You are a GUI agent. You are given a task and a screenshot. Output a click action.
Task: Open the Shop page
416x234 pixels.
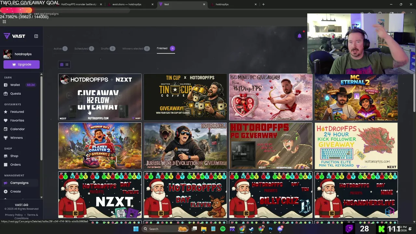14,156
